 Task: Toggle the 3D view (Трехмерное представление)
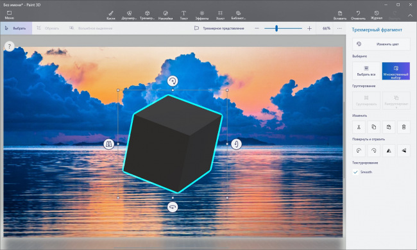[219, 28]
